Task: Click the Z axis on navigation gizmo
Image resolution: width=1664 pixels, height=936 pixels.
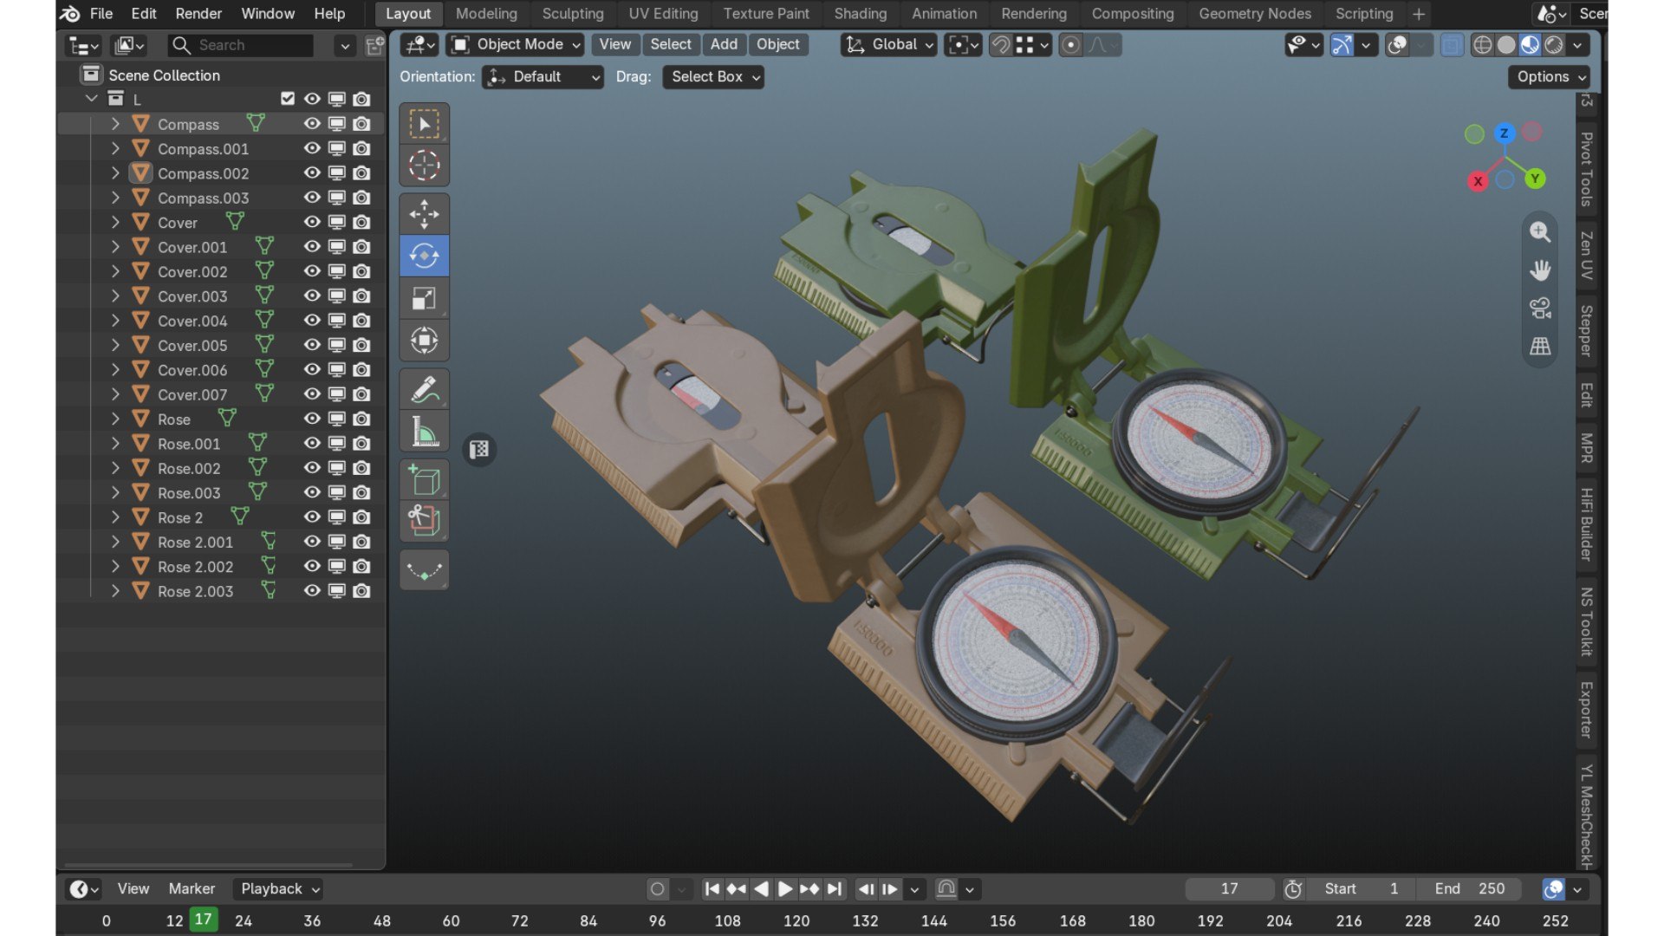Action: [1504, 133]
